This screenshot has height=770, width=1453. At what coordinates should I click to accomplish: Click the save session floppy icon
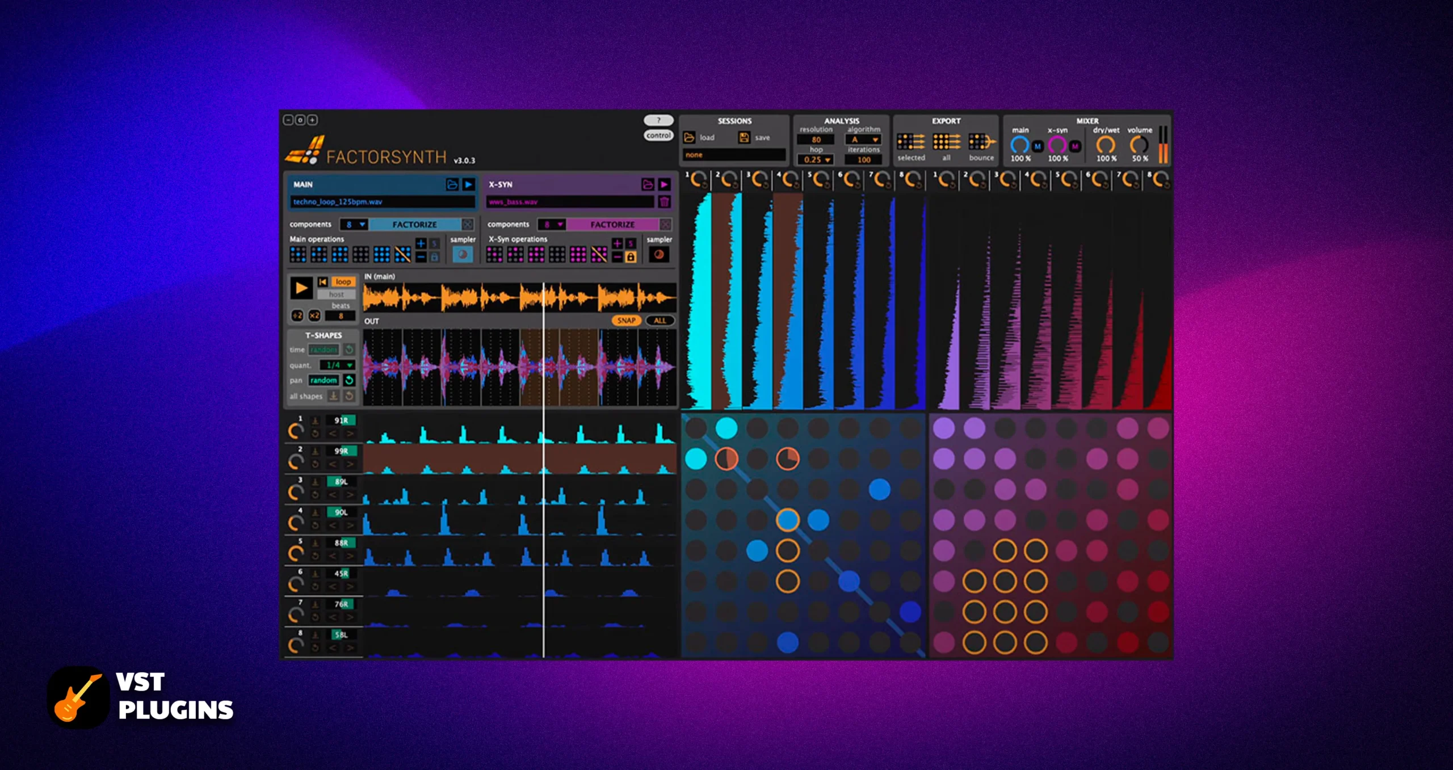tap(744, 137)
